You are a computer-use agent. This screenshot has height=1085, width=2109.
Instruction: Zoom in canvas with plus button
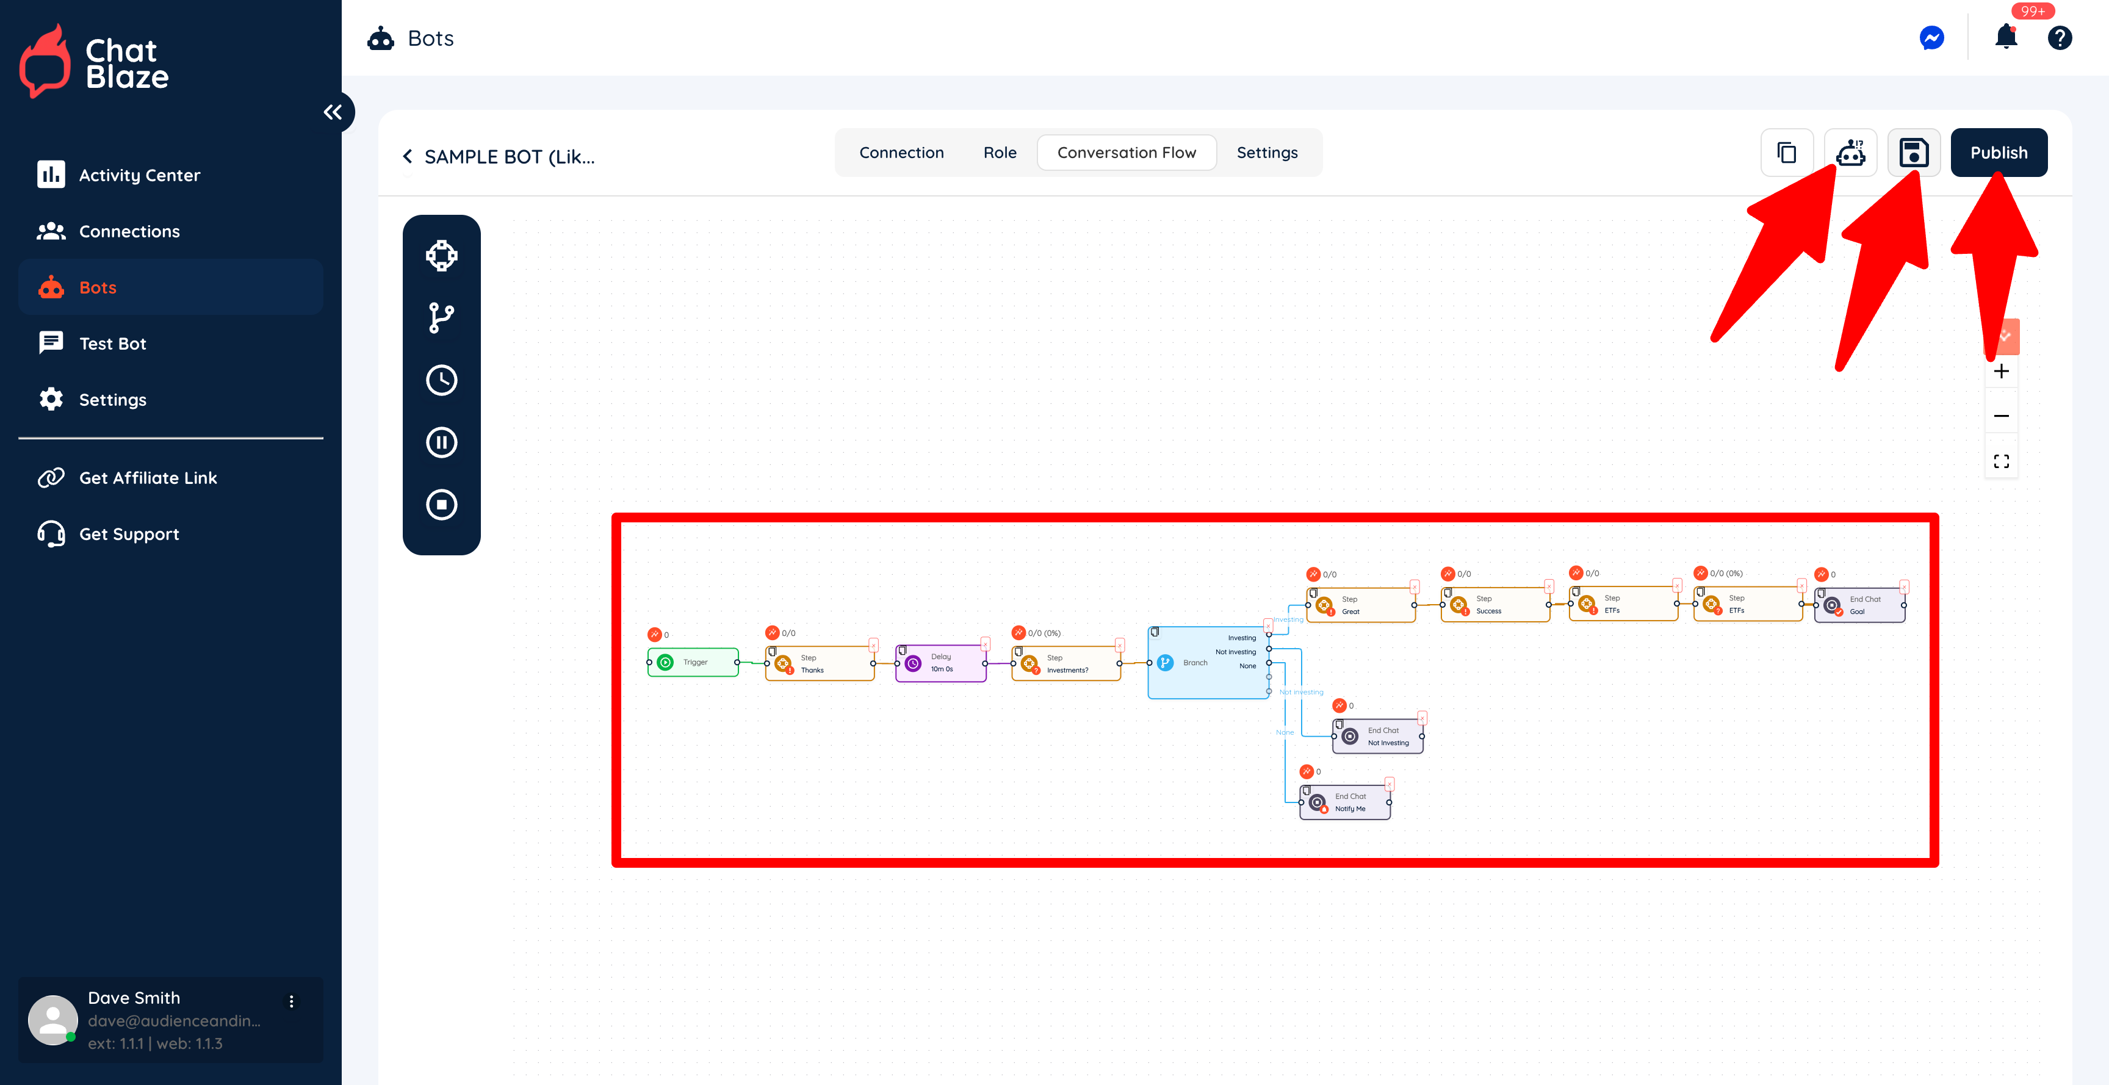[2001, 371]
